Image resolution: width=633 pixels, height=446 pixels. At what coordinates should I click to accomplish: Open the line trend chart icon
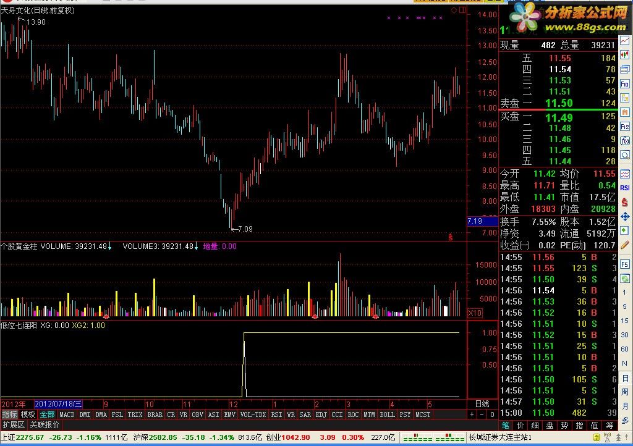tap(624, 41)
